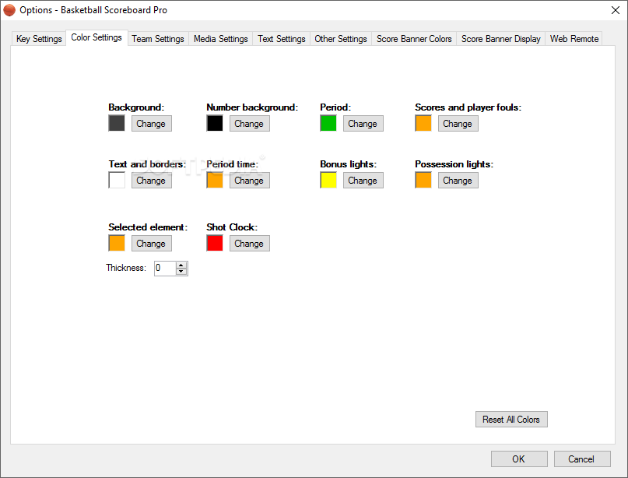Select the Web Remote tab

574,39
